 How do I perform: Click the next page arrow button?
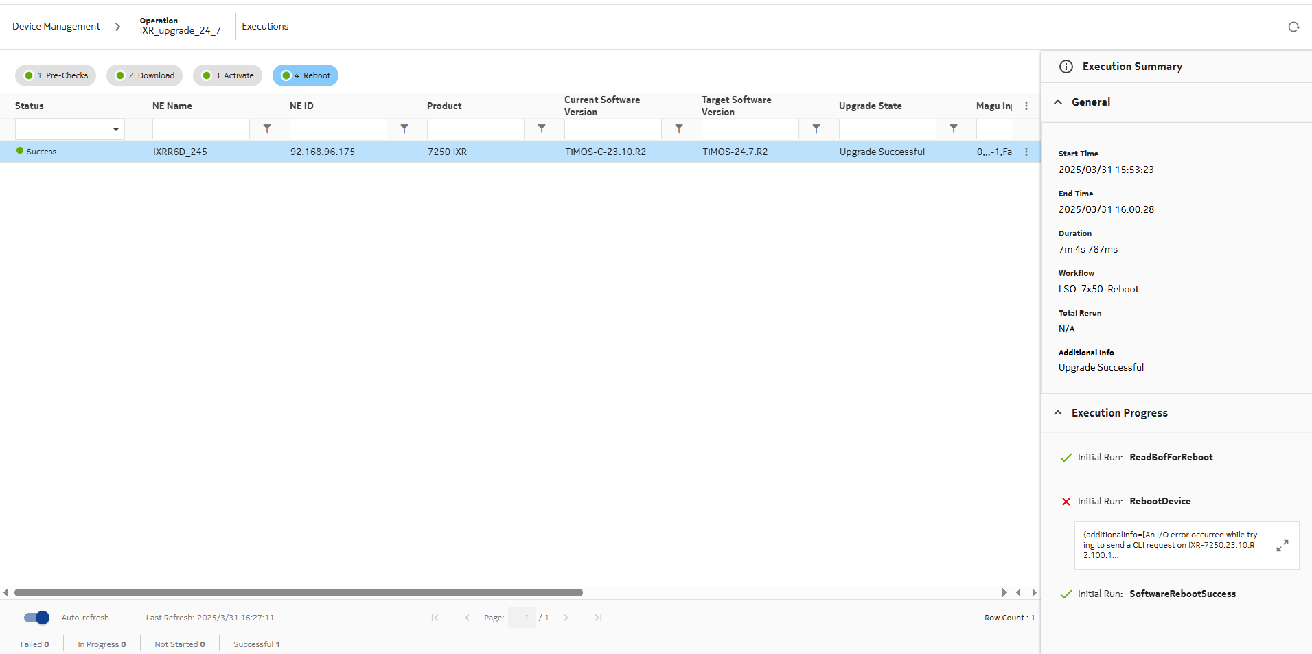tap(566, 618)
